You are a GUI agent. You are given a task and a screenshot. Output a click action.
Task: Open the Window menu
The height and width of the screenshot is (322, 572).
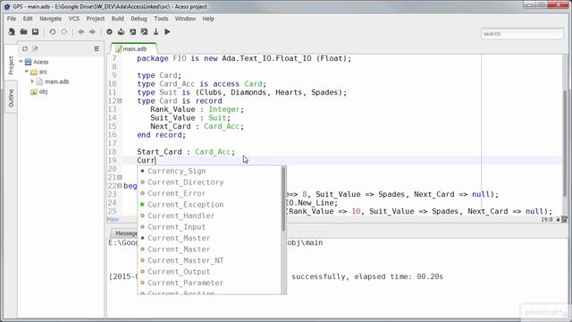tap(185, 19)
